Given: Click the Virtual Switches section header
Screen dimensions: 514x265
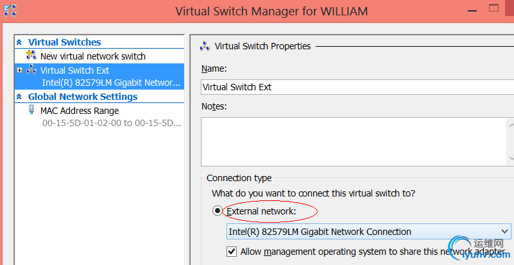Looking at the screenshot, I should click(64, 42).
